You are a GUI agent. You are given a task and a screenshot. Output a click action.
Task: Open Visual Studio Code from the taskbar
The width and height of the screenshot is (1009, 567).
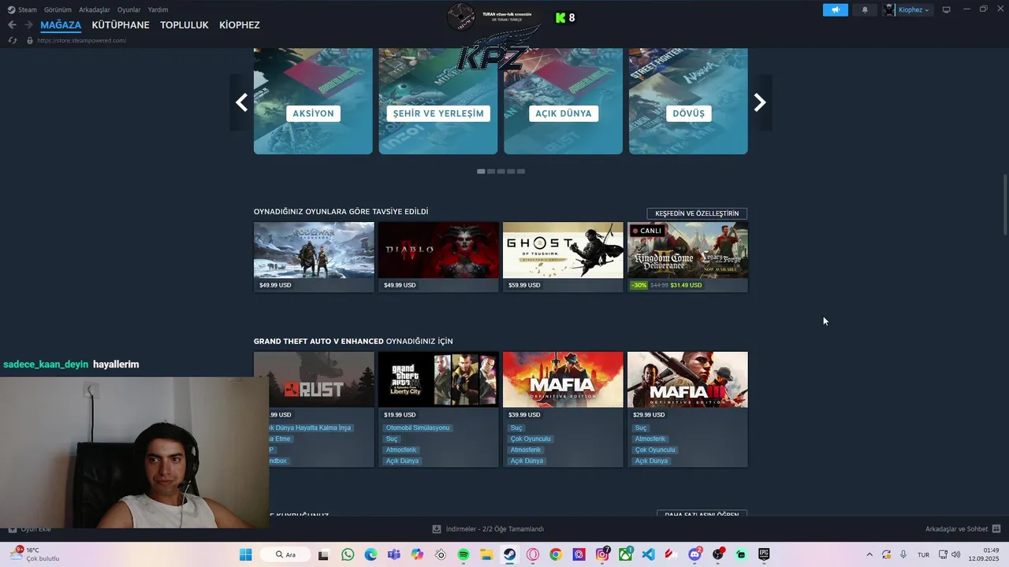pyautogui.click(x=648, y=554)
